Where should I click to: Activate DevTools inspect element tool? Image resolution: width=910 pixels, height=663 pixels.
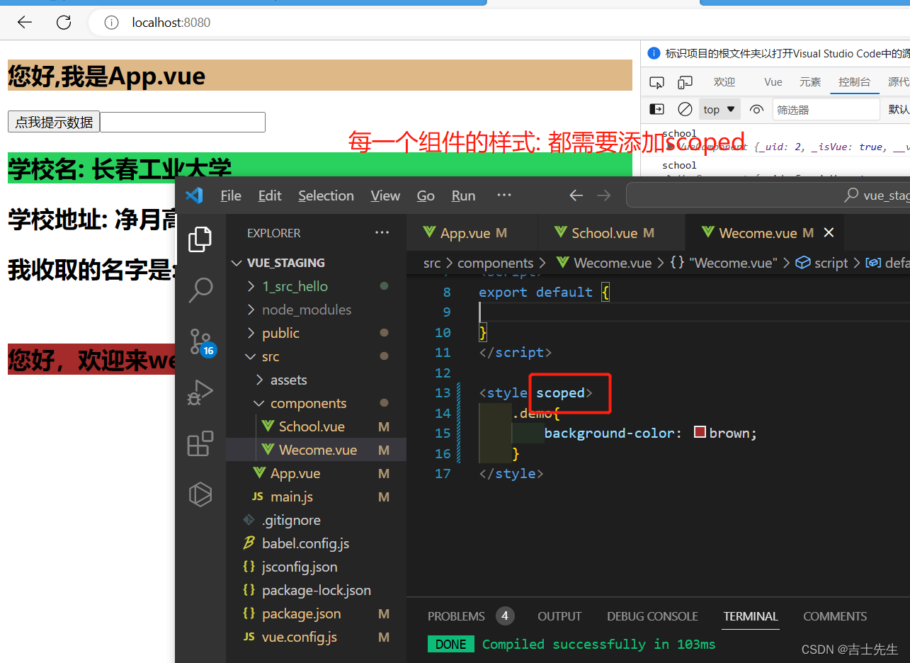tap(656, 82)
